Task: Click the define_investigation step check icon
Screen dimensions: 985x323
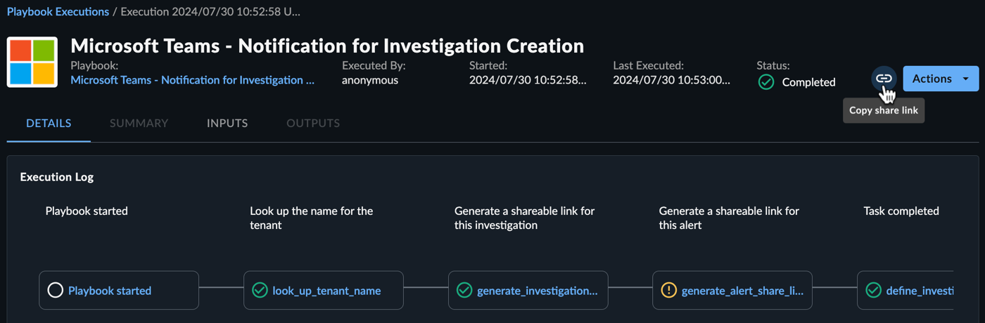Action: (x=874, y=290)
